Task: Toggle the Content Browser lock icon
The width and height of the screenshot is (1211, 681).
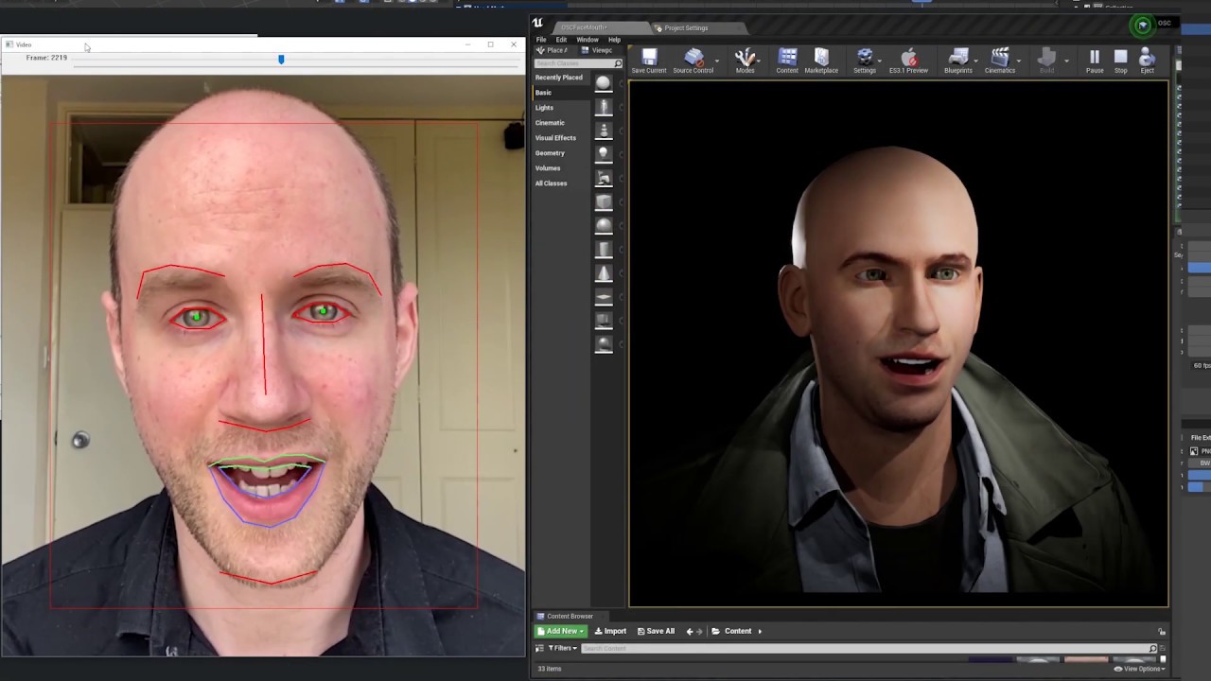Action: [x=1162, y=632]
